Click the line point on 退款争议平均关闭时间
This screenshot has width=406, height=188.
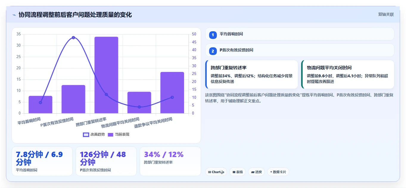[x=172, y=97]
